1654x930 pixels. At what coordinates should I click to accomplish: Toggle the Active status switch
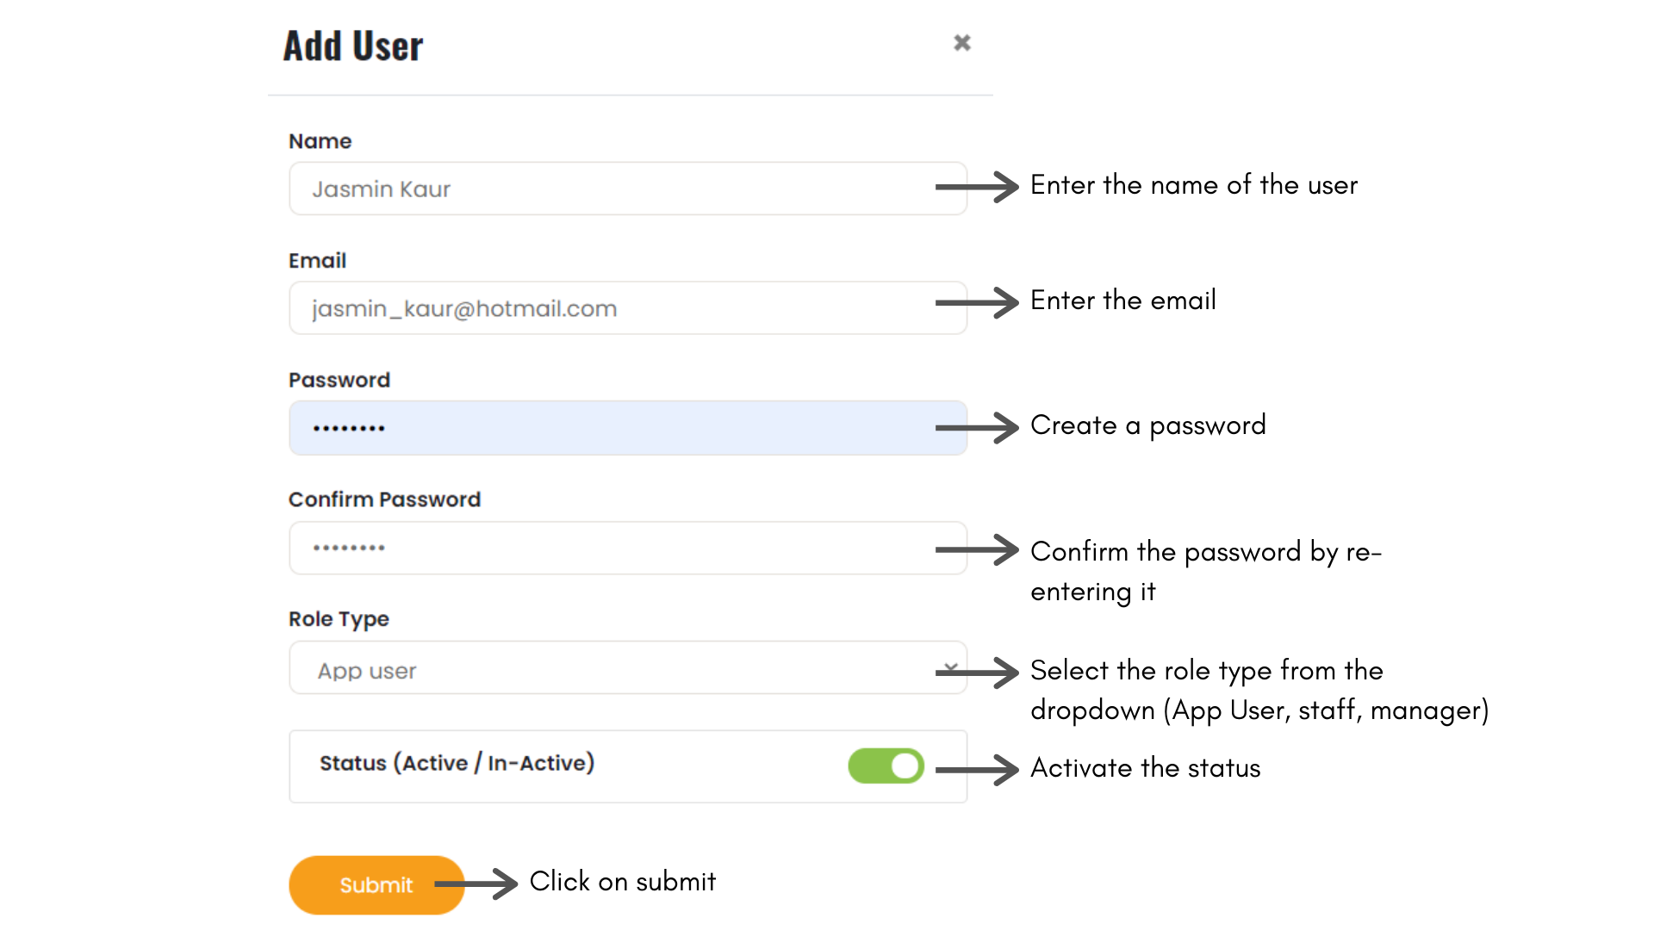(x=886, y=766)
